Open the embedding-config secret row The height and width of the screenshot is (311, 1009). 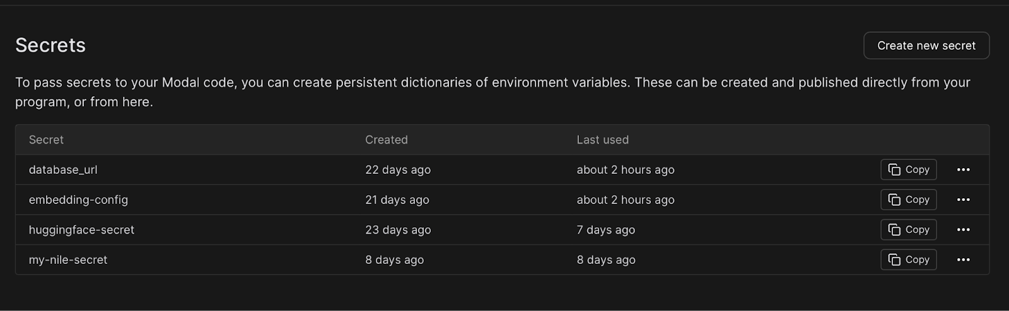pyautogui.click(x=78, y=200)
